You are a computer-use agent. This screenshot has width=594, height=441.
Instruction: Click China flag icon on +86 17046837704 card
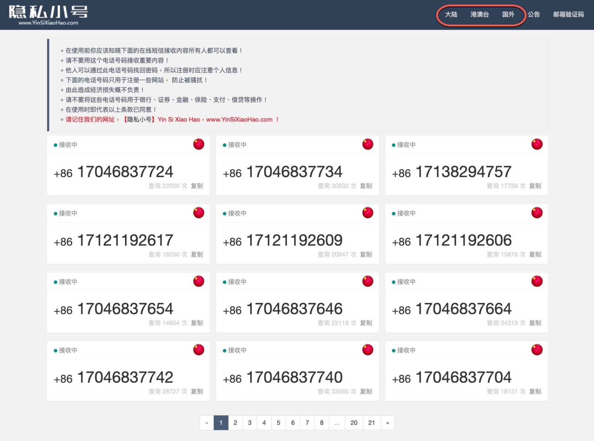click(x=537, y=350)
